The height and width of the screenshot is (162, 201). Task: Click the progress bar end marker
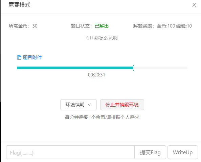point(134,68)
